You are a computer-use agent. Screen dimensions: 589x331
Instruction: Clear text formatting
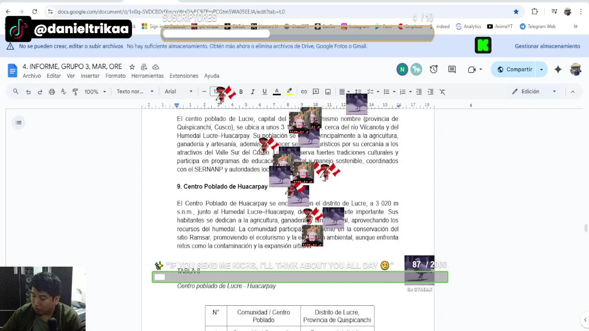point(442,91)
